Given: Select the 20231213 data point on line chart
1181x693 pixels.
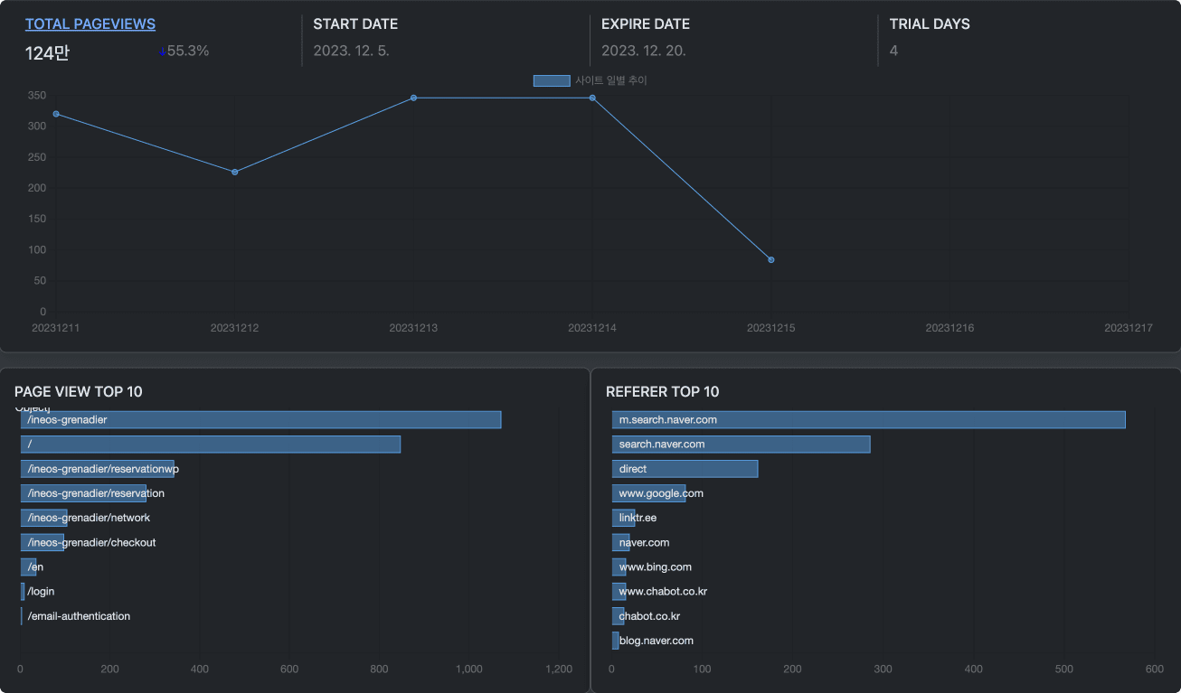Looking at the screenshot, I should [x=413, y=98].
